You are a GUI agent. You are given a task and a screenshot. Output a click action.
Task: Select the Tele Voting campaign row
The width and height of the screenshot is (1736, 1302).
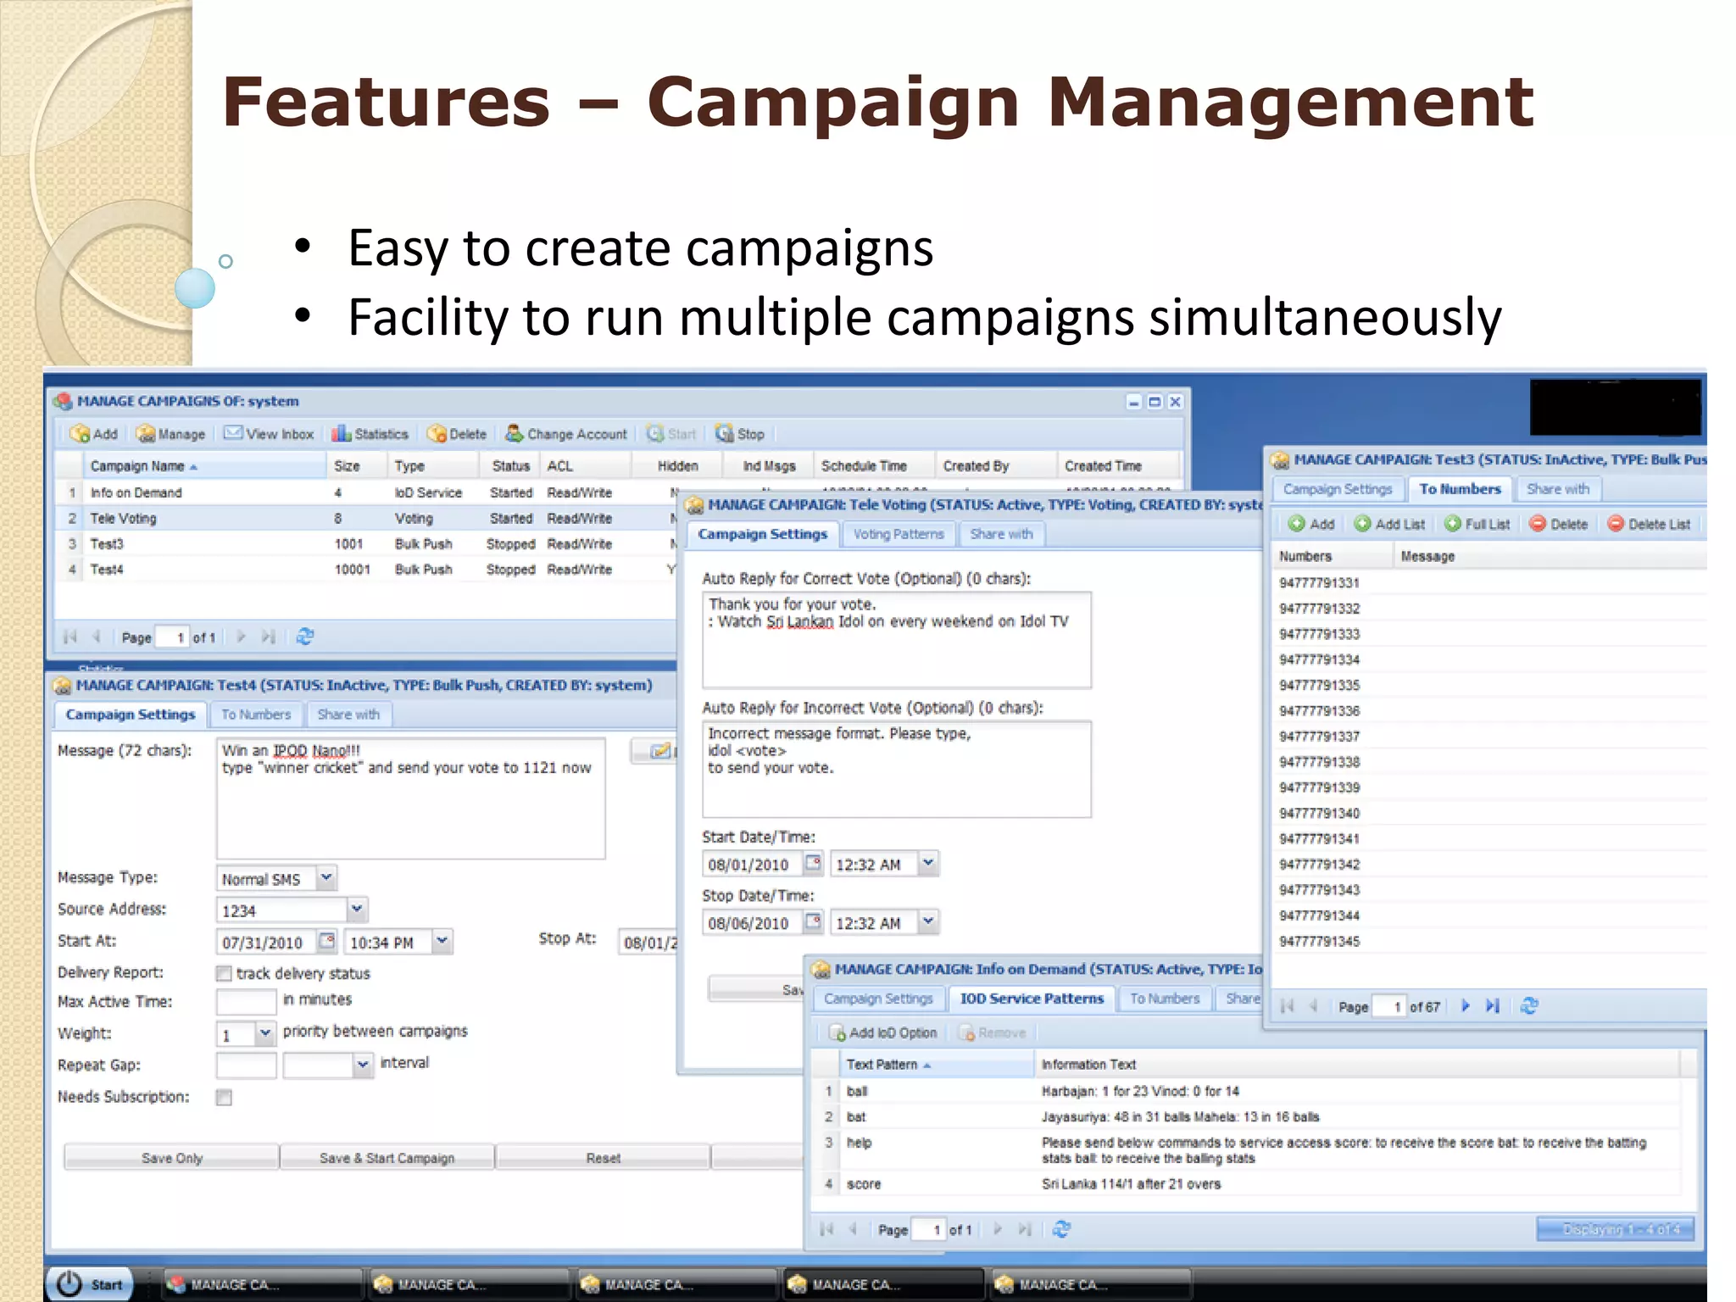click(366, 518)
